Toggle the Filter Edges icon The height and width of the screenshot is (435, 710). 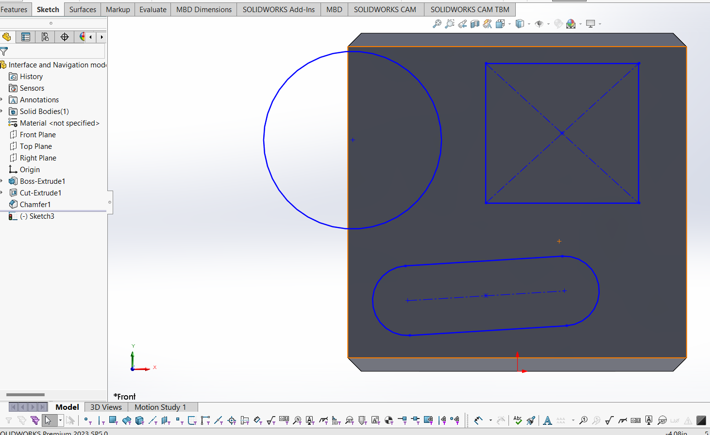point(101,420)
